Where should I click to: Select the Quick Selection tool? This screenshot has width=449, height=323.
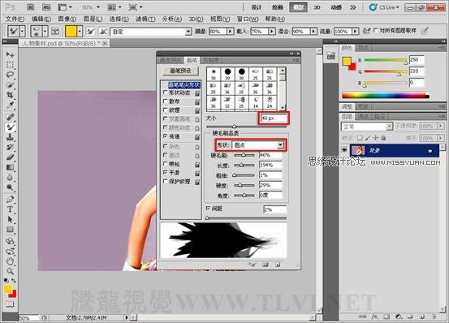click(10, 84)
